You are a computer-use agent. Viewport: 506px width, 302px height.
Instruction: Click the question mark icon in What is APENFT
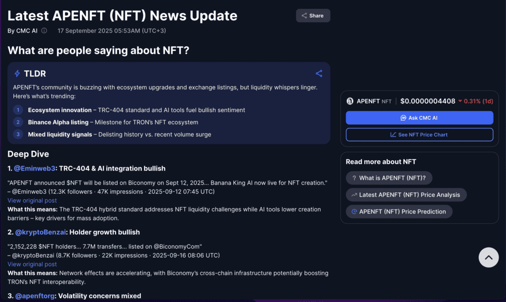coord(354,178)
